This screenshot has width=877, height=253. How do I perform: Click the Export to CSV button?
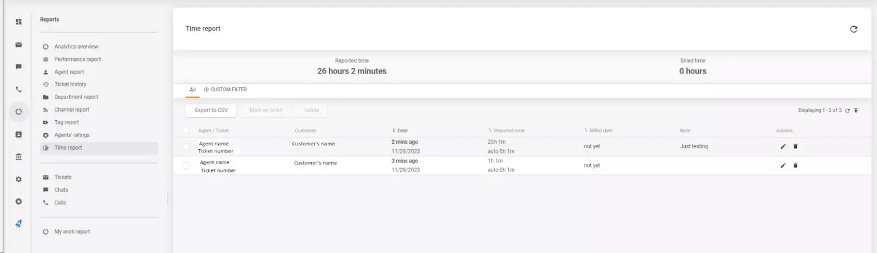211,110
